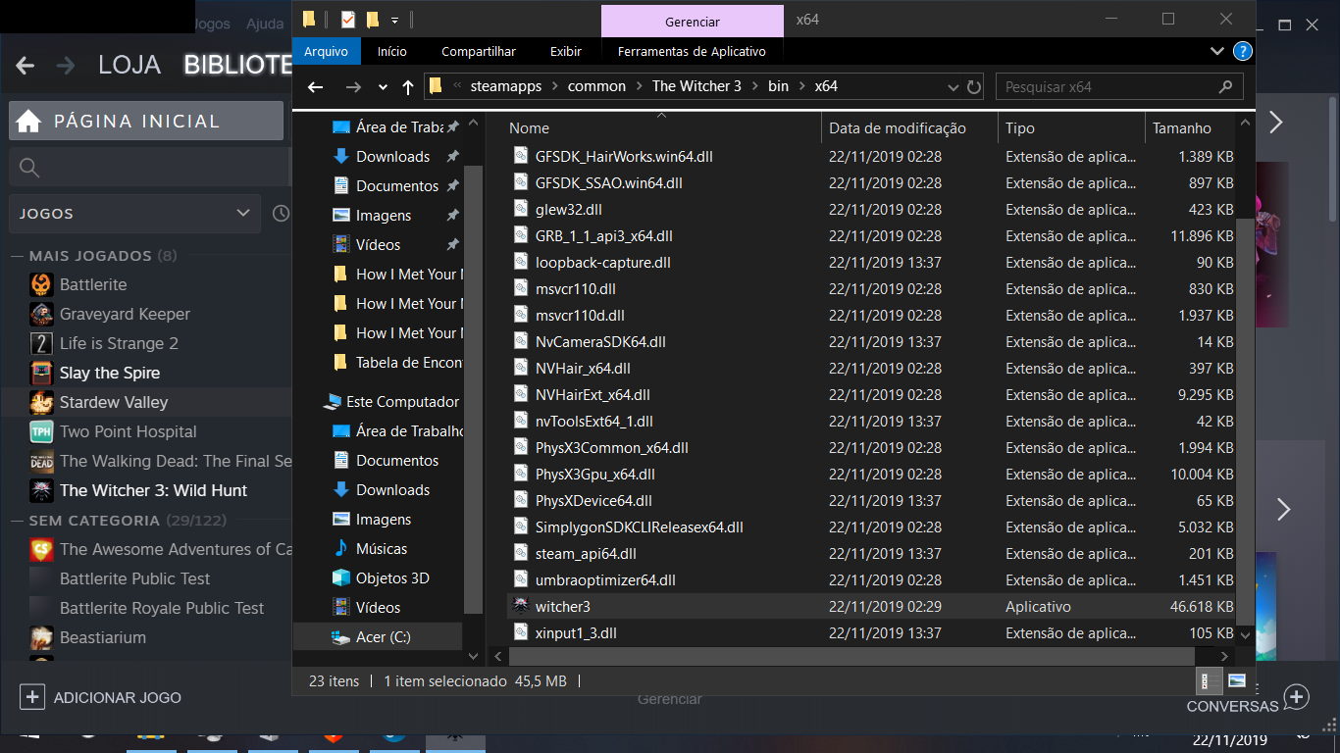Refresh the x64 folder view

tap(974, 86)
